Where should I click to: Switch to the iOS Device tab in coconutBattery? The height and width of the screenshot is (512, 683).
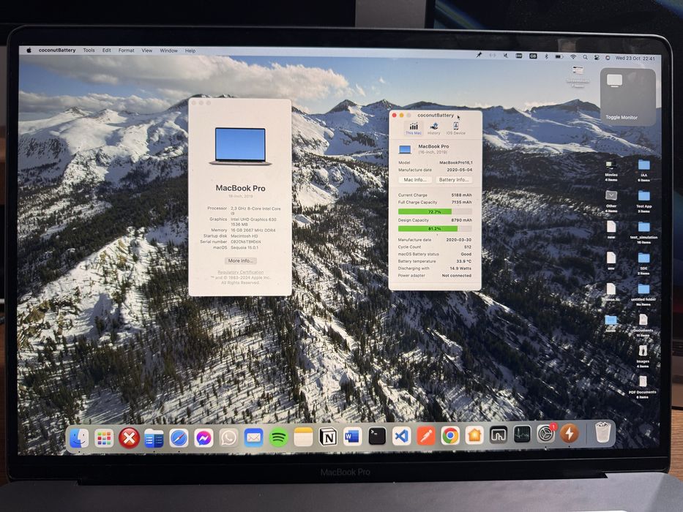pyautogui.click(x=455, y=129)
